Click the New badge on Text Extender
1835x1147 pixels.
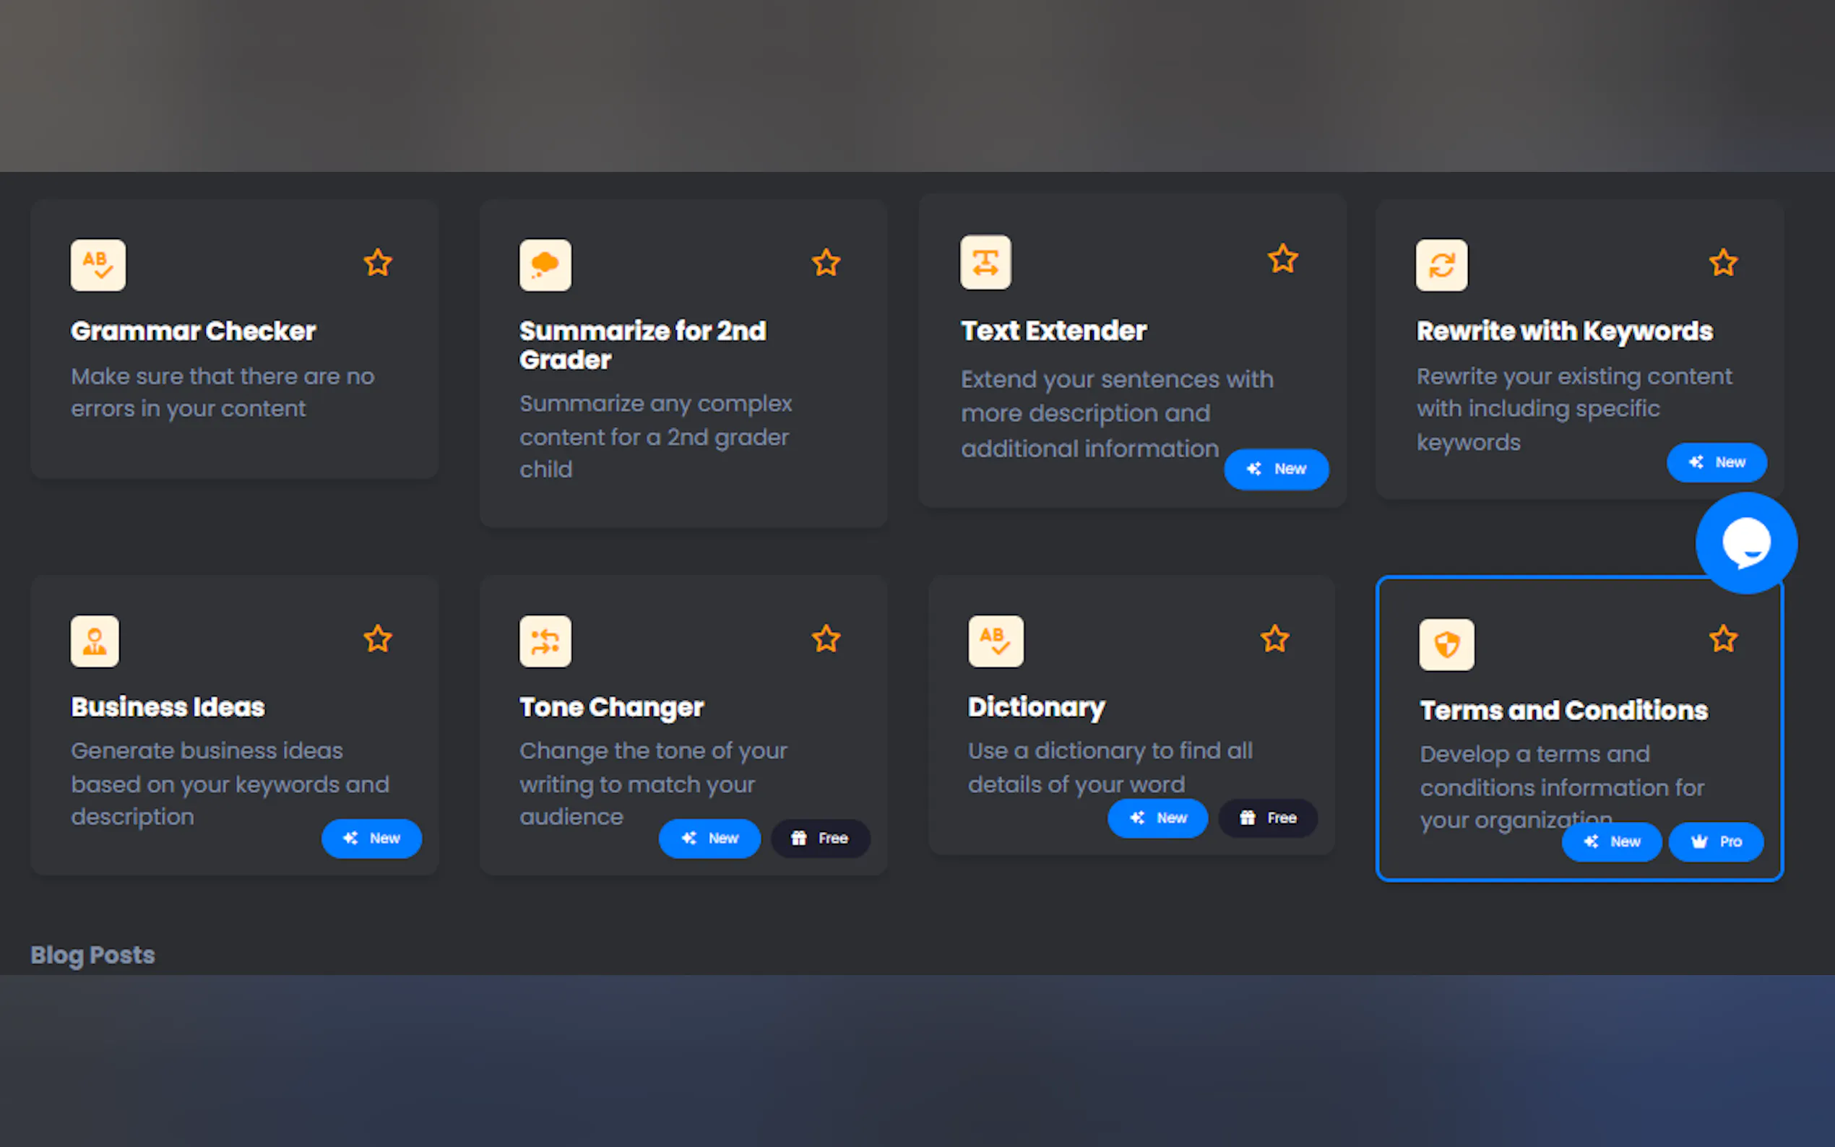pyautogui.click(x=1275, y=469)
